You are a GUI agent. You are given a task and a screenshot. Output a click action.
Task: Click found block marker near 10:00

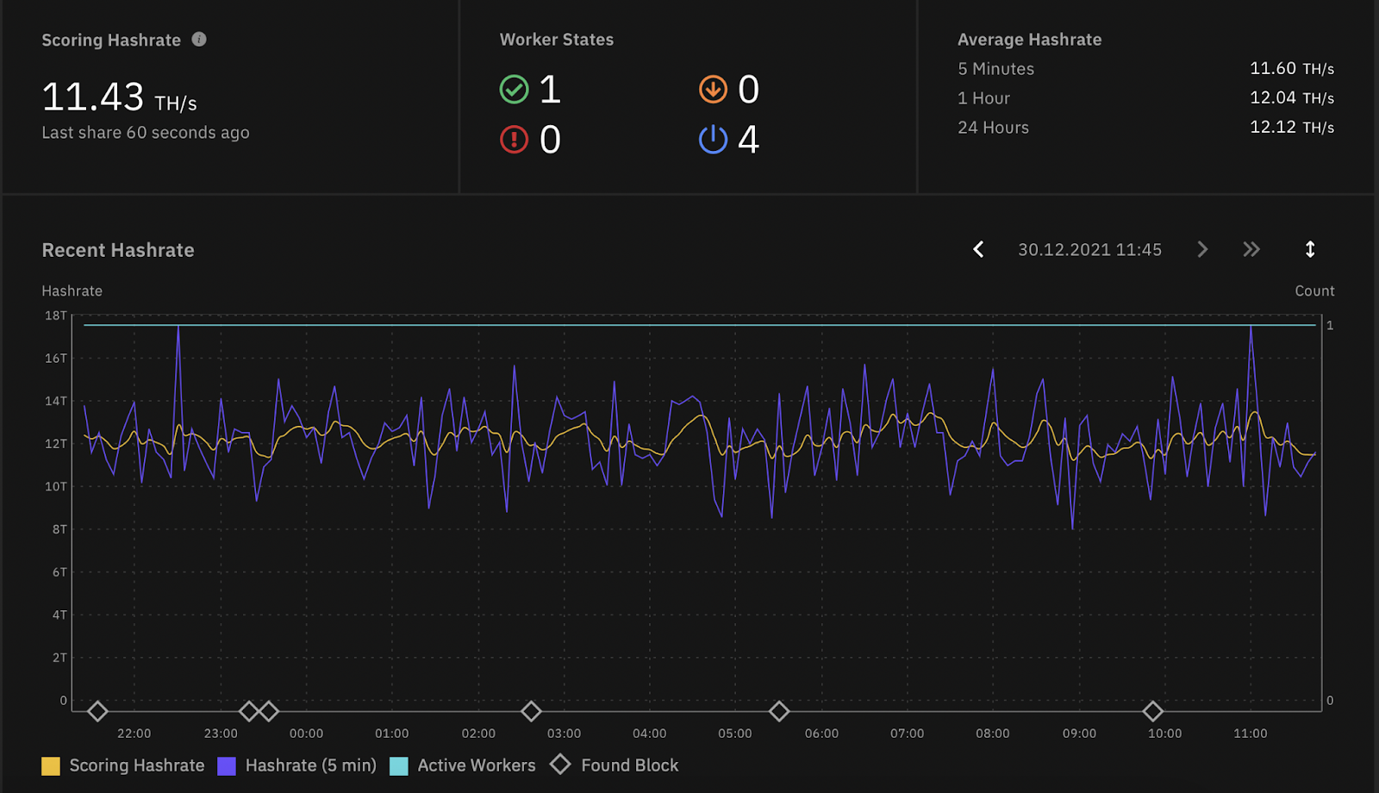coord(1152,711)
